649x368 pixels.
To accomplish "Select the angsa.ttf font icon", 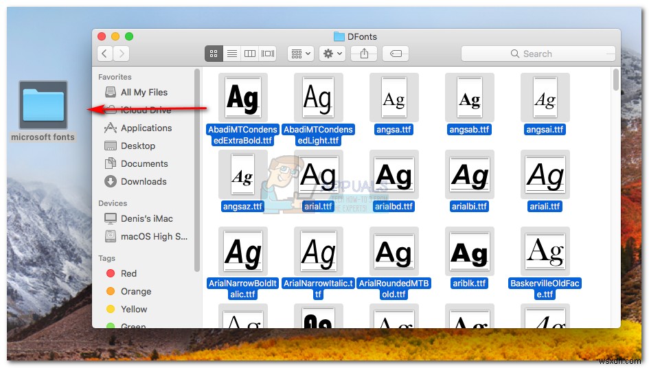I will 394,97.
